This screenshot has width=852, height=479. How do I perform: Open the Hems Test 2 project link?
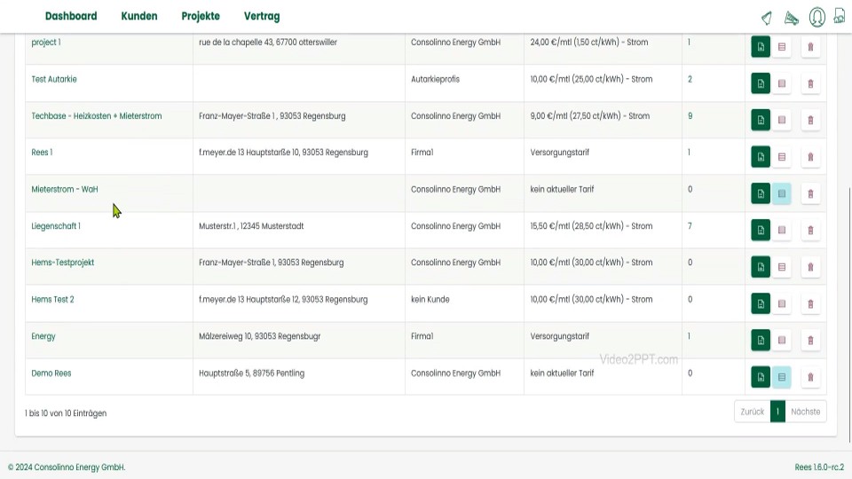[52, 300]
